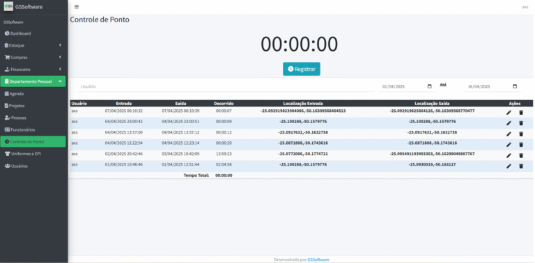
Task: Delete the 04/04/2025 13:57:00 entry trash icon
Action: click(x=521, y=134)
